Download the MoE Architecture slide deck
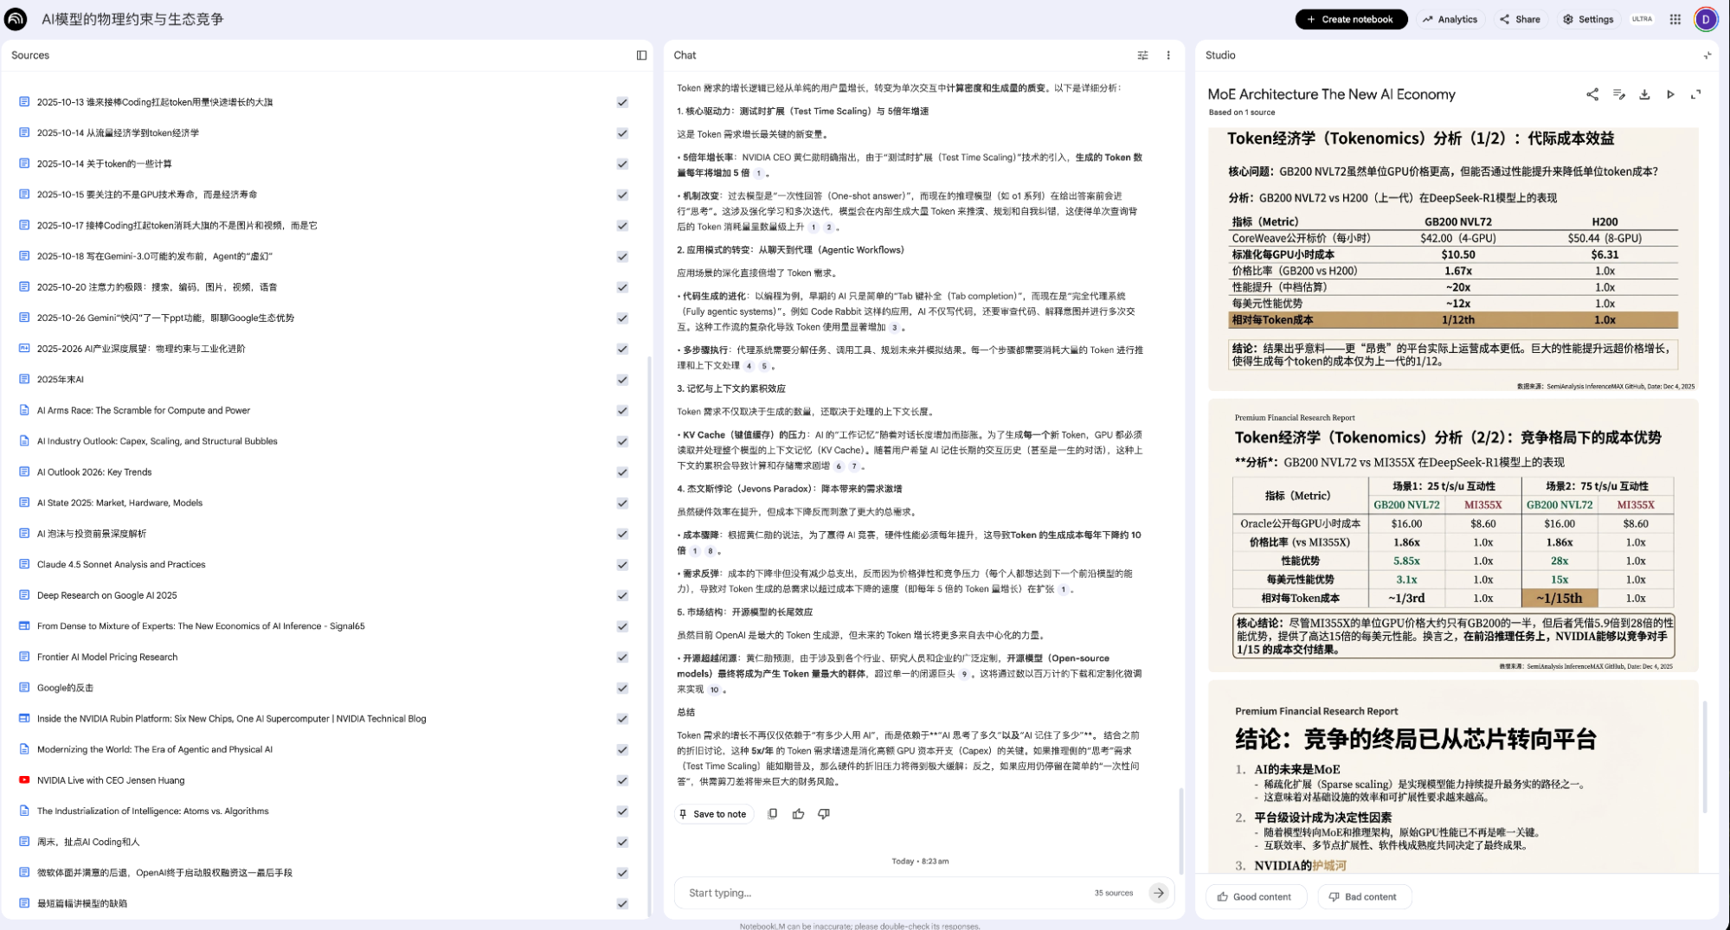This screenshot has height=930, width=1730. tap(1644, 94)
